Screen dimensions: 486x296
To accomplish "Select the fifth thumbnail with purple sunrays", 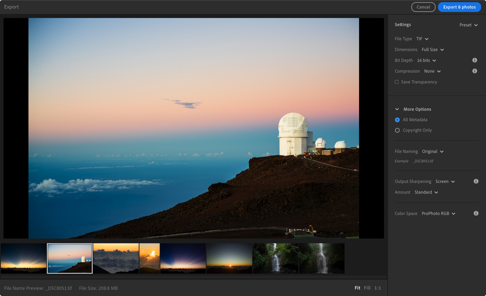I will 183,258.
